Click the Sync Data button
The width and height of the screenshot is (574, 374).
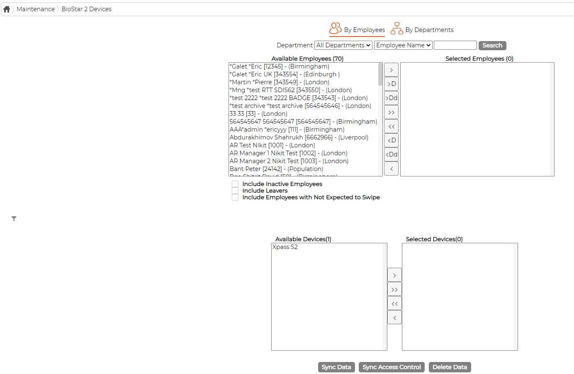pos(336,367)
